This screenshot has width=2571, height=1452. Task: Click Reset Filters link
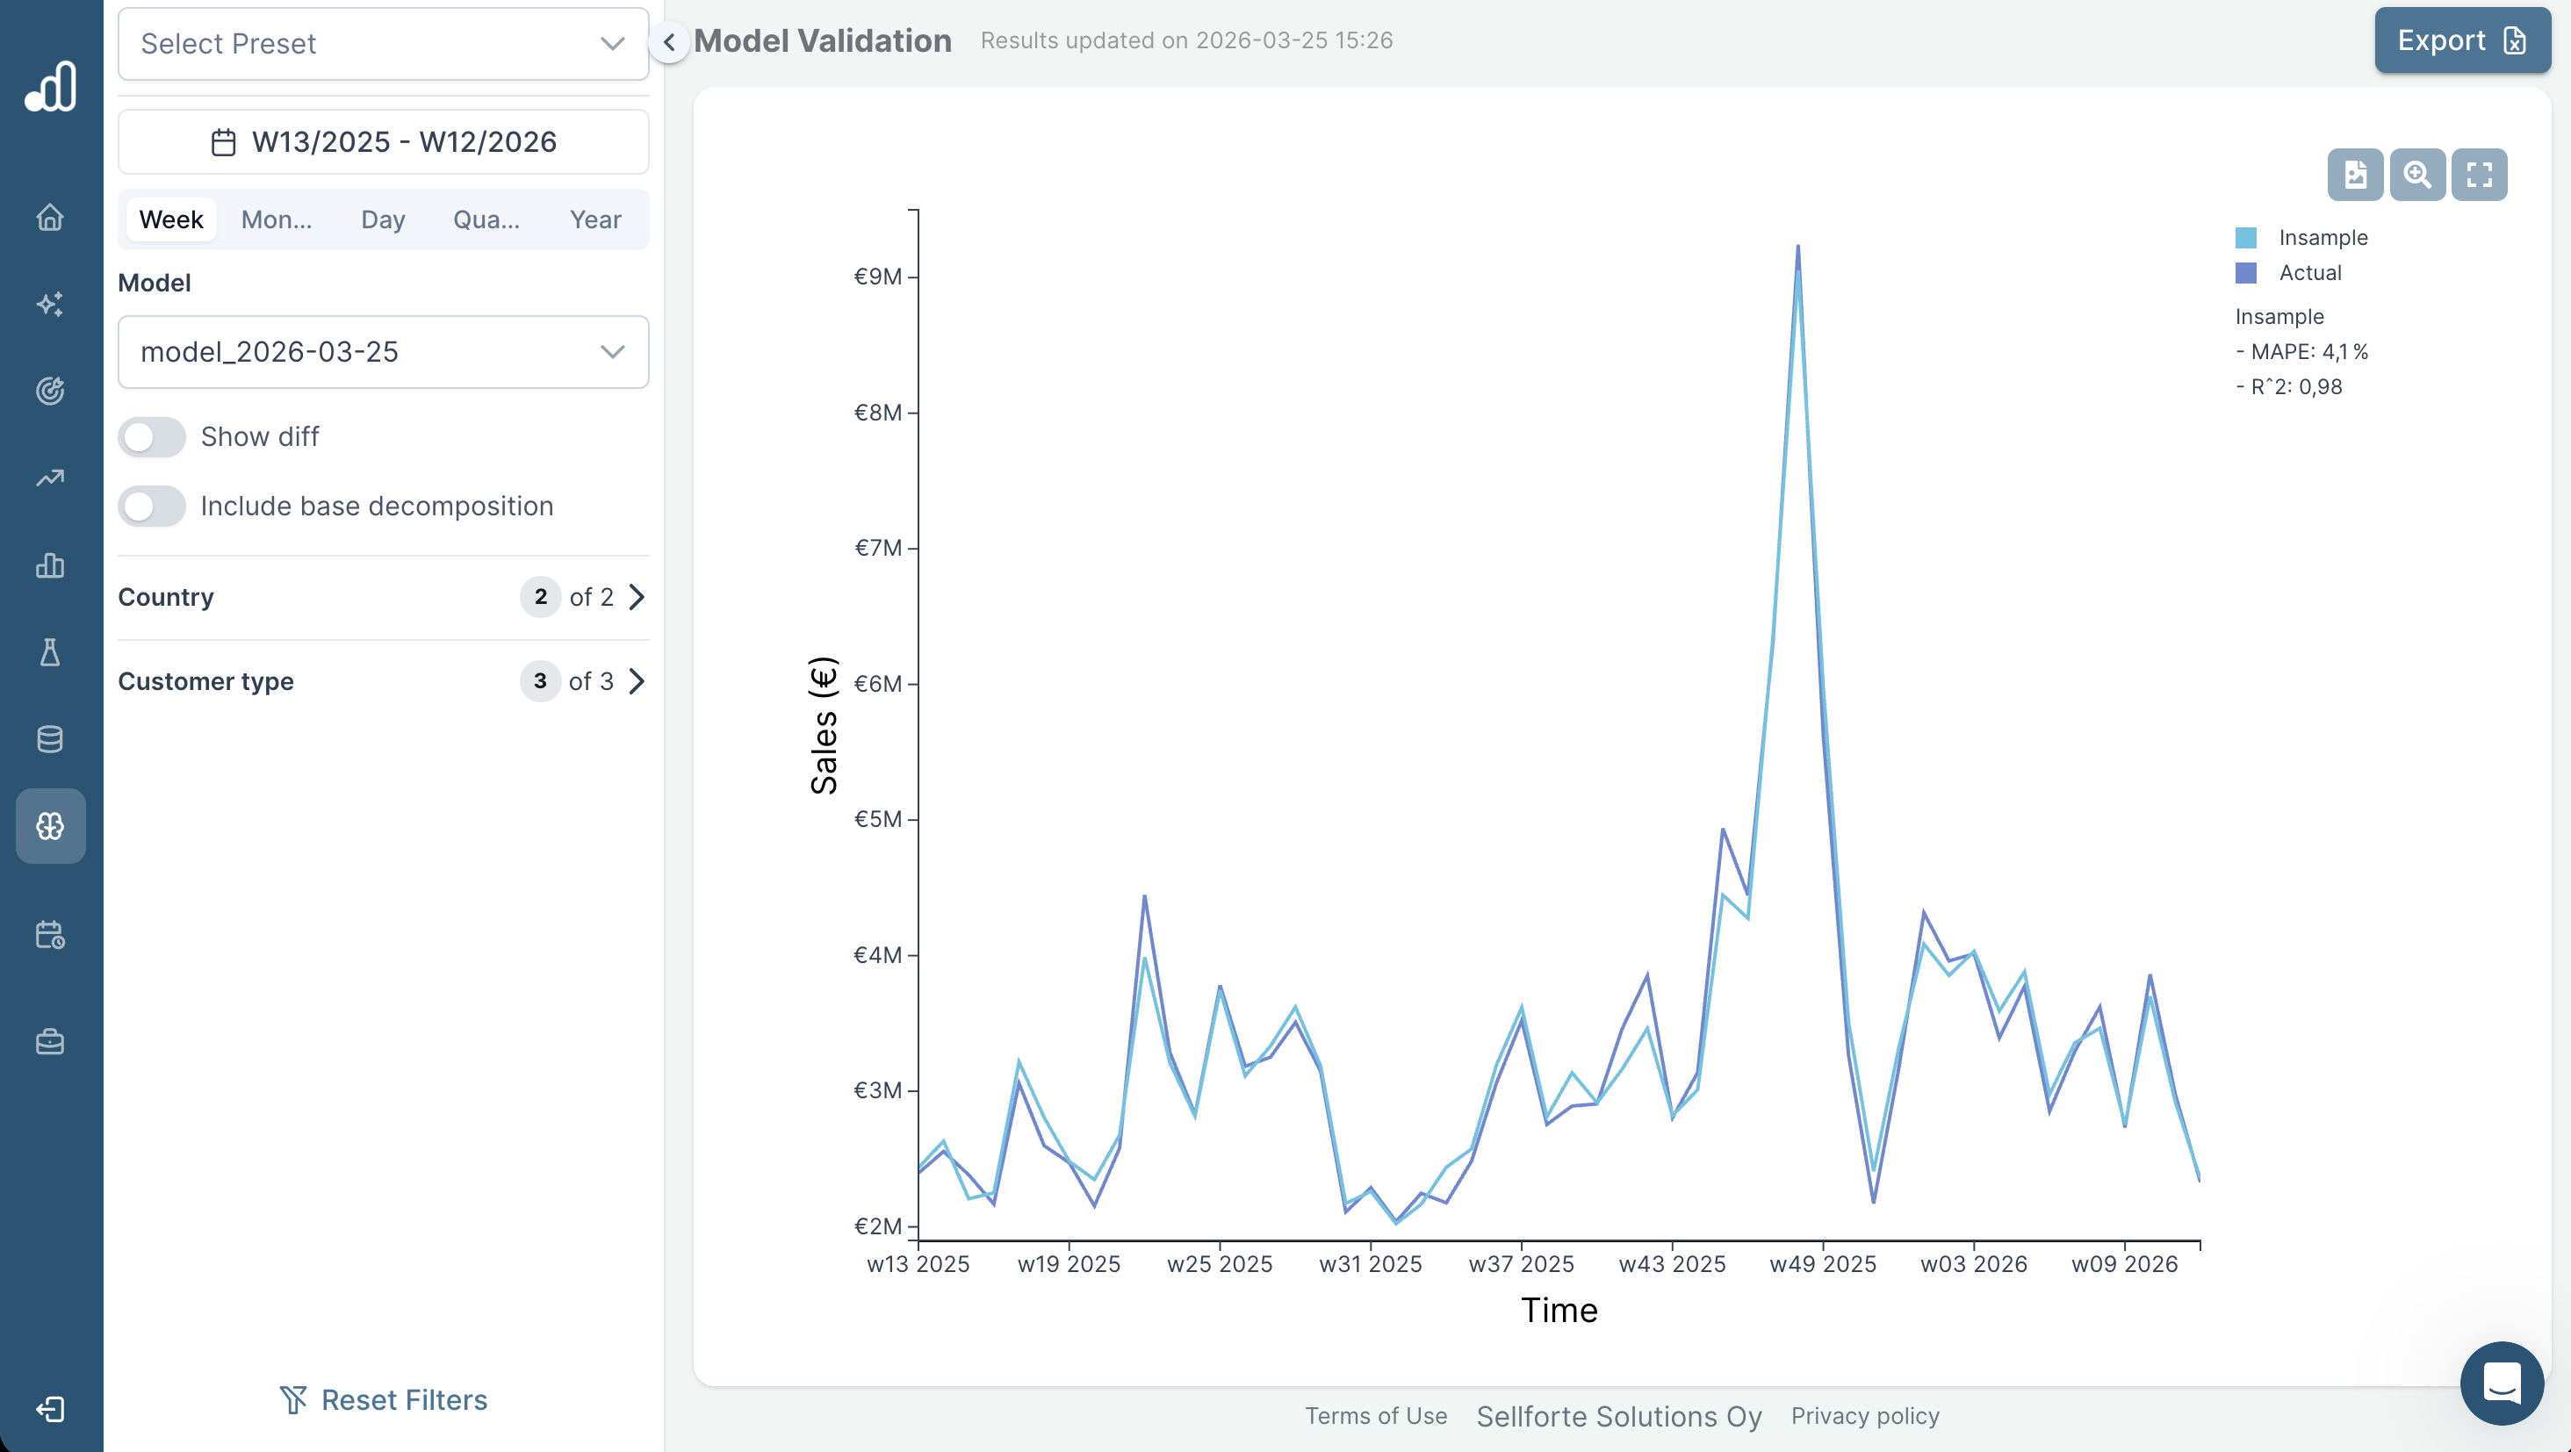[x=383, y=1399]
